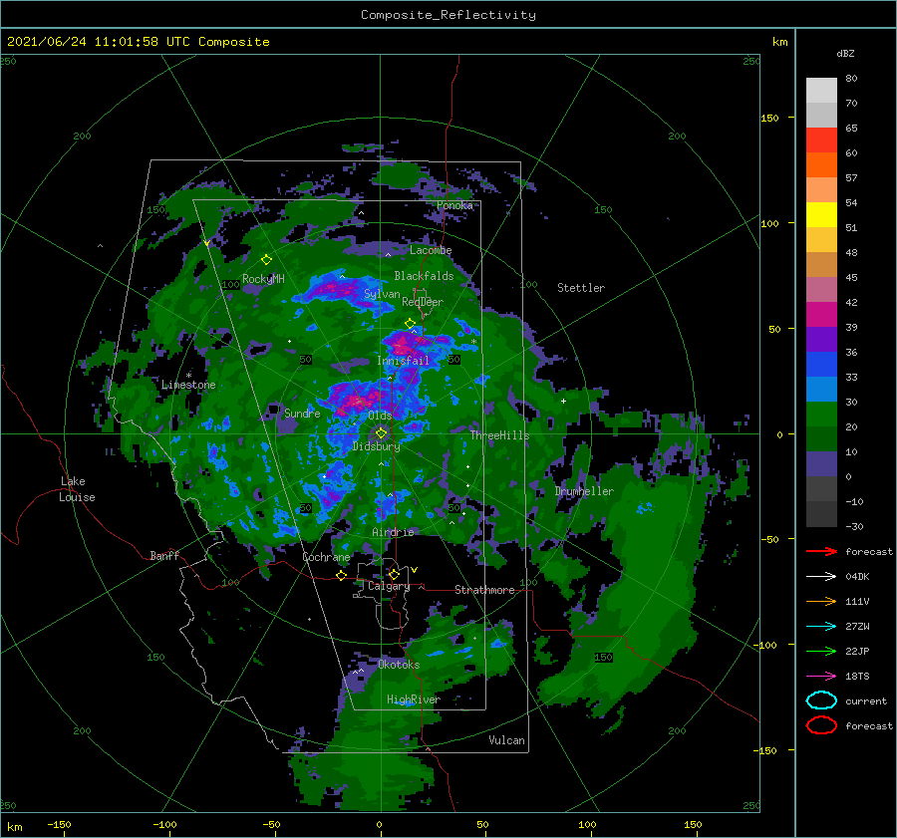Click the light gray 80 dBZ swatch
The width and height of the screenshot is (897, 838).
[x=821, y=90]
